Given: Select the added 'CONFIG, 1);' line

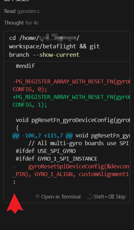Looking at the screenshot, I should [30, 105].
